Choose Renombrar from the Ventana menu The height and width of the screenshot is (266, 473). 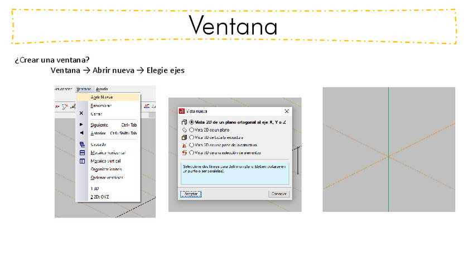[101, 105]
